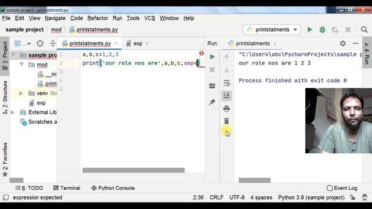Viewport: 372px width, 209px height.
Task: Open Run panel settings gear
Action: [x=342, y=44]
